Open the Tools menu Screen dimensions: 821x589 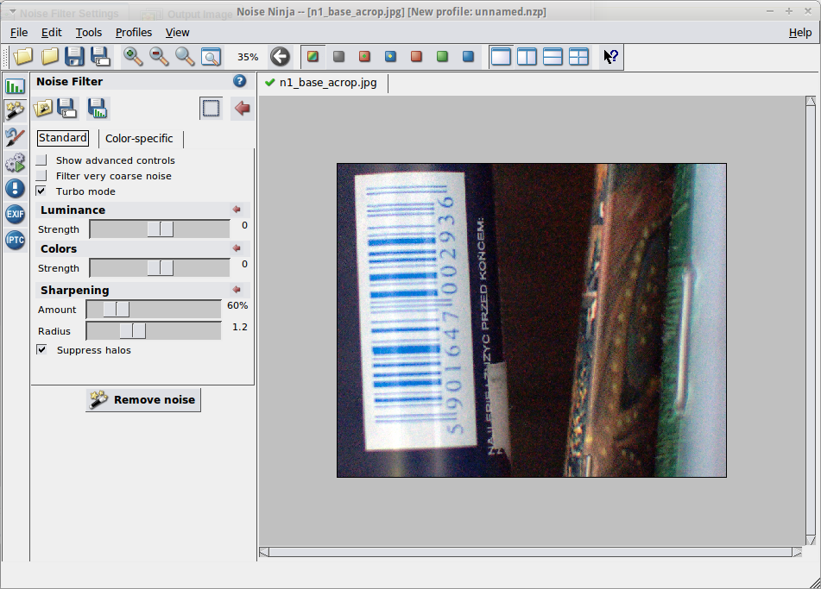pos(88,33)
